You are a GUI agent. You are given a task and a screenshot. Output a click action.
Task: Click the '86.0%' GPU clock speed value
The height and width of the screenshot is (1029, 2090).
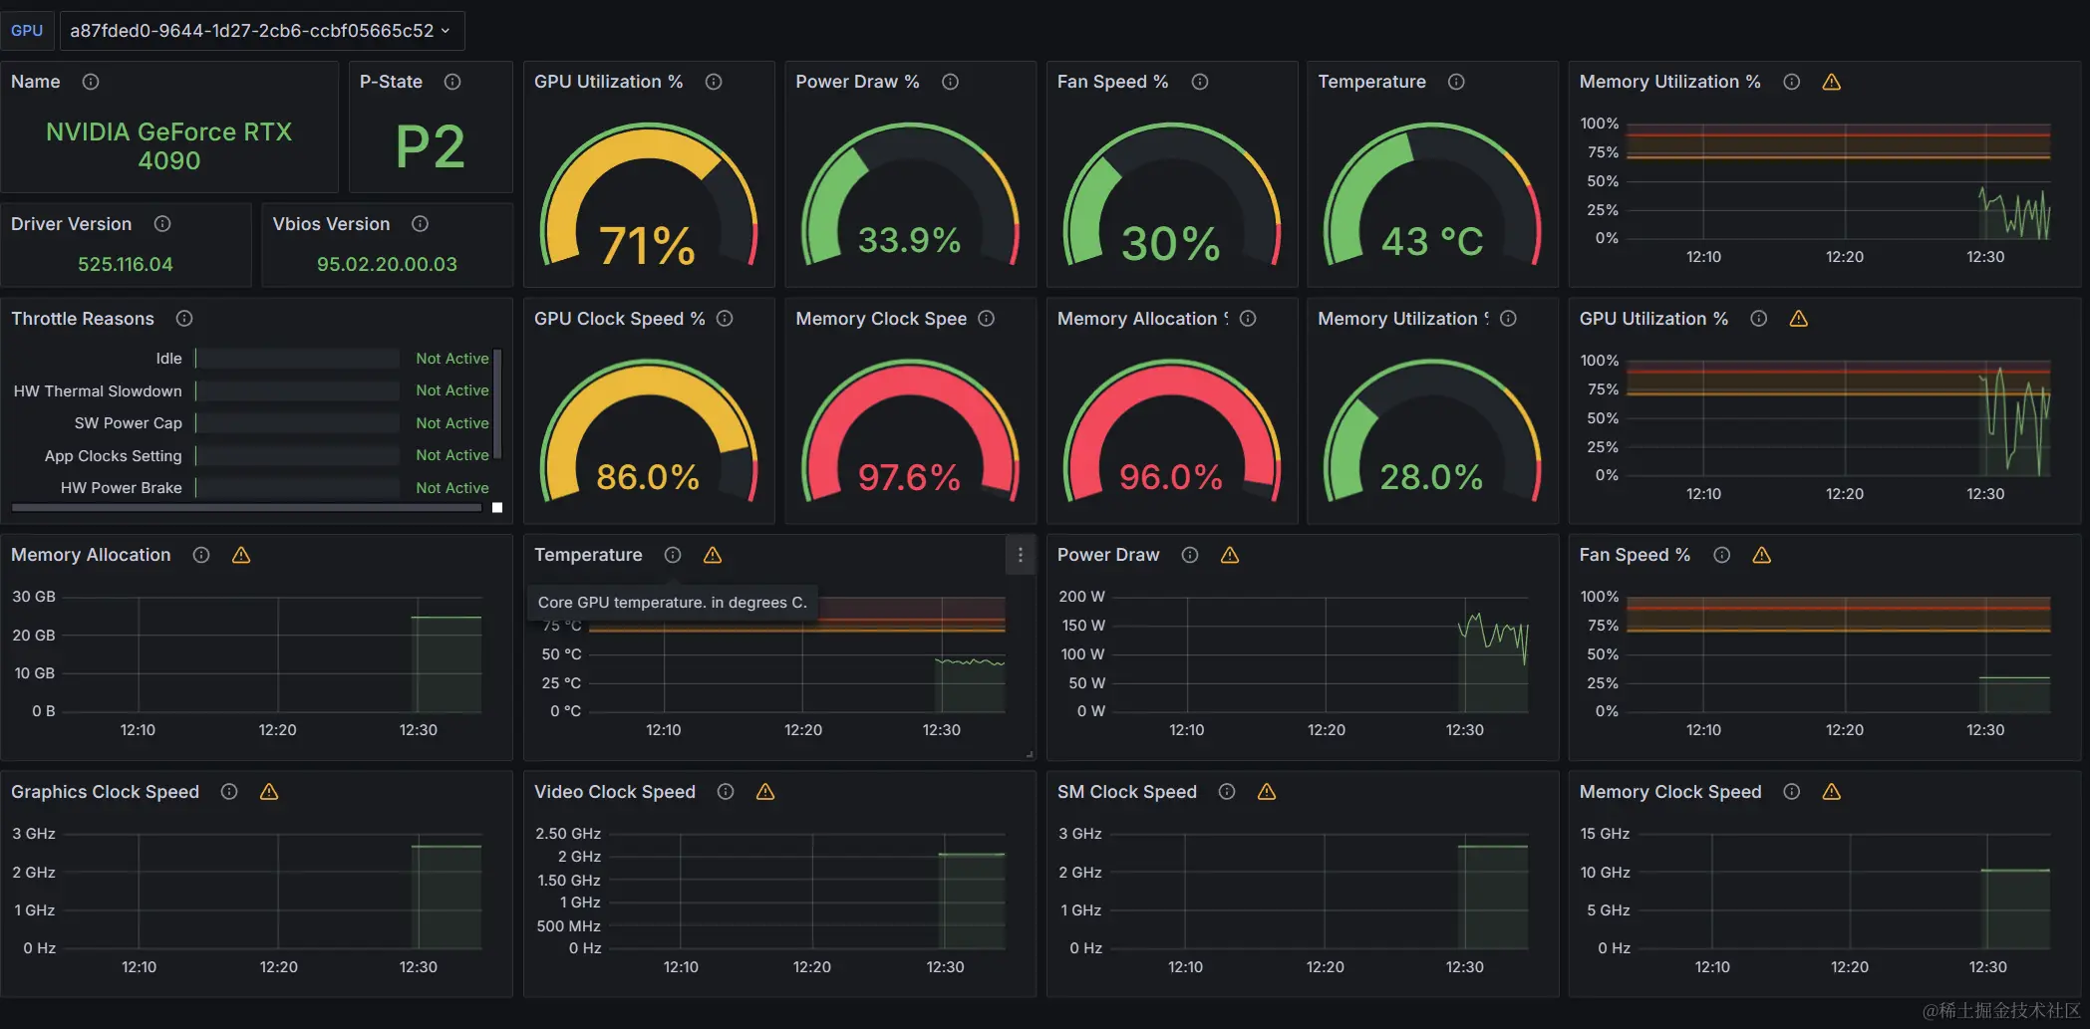648,477
